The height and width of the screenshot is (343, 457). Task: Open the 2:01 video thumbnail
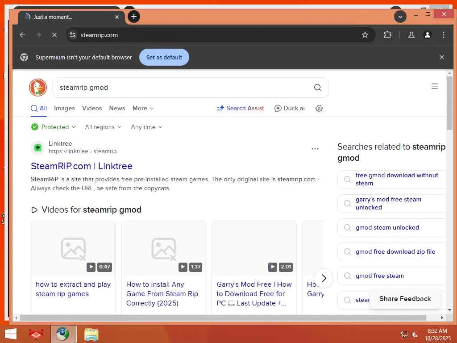(x=254, y=248)
